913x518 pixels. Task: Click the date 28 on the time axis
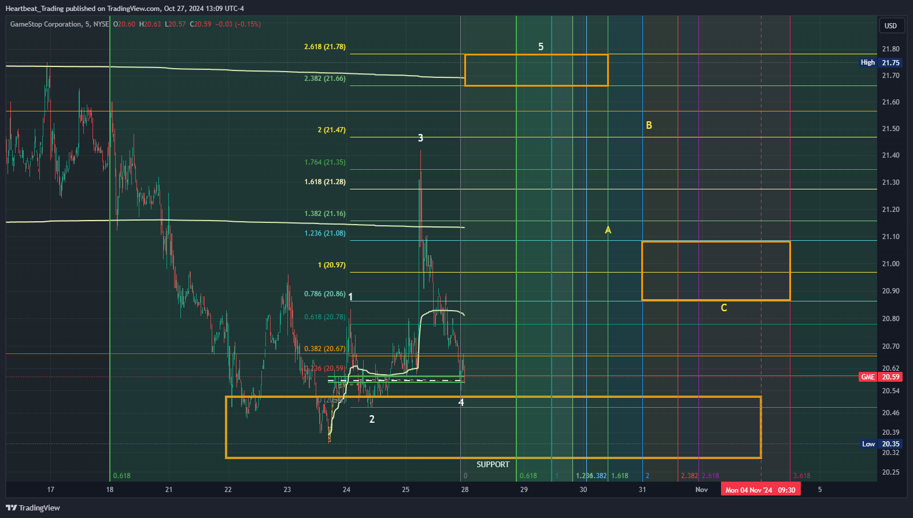pos(465,490)
